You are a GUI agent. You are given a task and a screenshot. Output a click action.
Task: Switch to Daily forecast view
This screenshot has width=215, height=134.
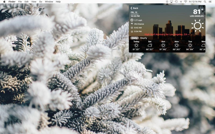click(135, 38)
